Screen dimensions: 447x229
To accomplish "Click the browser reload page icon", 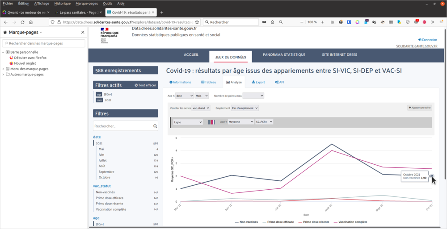I will tap(24, 22).
